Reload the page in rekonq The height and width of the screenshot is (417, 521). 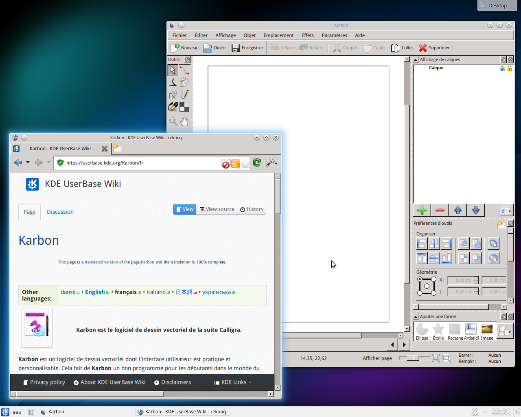(257, 163)
